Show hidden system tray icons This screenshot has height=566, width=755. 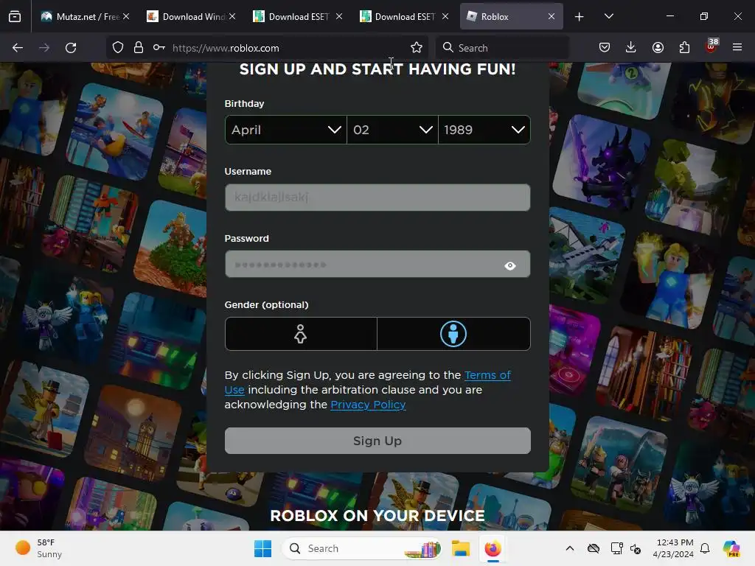pos(570,548)
